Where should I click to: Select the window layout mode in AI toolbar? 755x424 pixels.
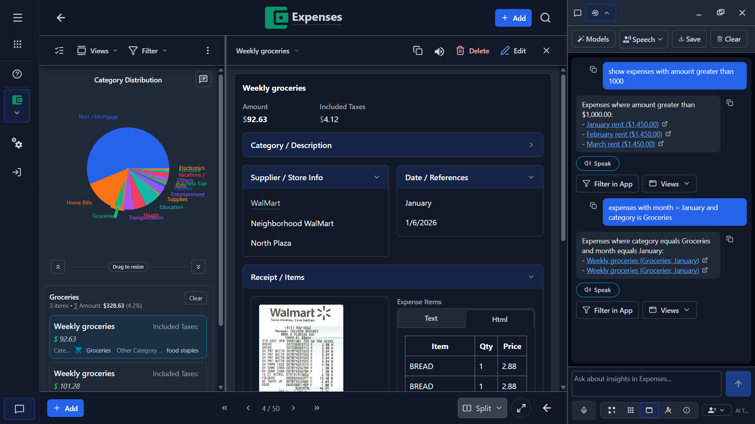click(649, 410)
